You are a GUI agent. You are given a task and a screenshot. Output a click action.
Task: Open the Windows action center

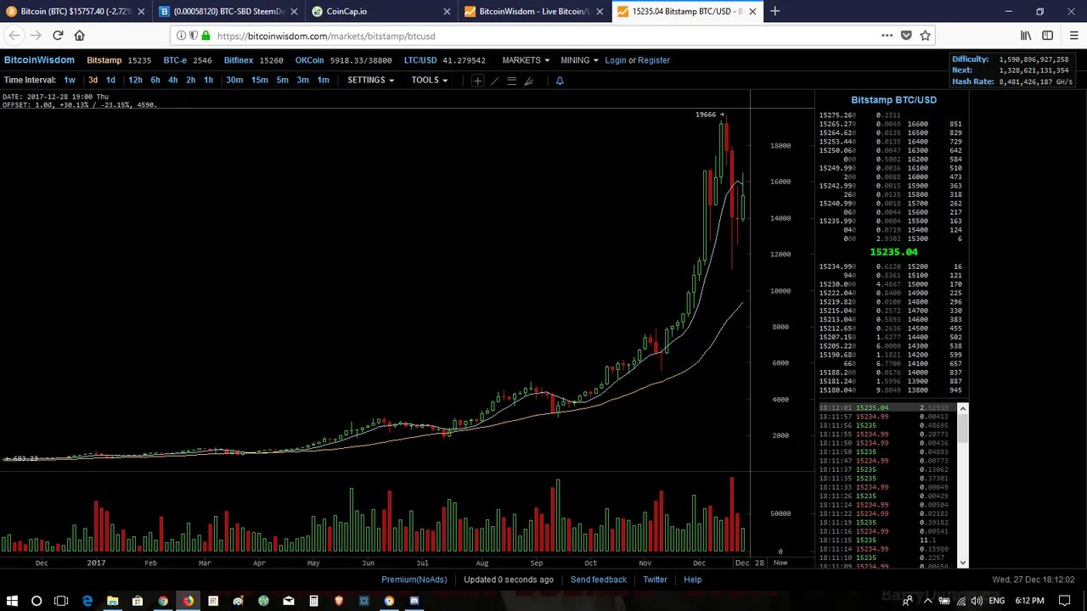[x=1065, y=601]
